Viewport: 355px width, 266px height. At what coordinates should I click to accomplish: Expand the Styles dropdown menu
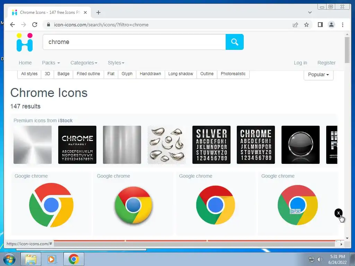coord(116,63)
